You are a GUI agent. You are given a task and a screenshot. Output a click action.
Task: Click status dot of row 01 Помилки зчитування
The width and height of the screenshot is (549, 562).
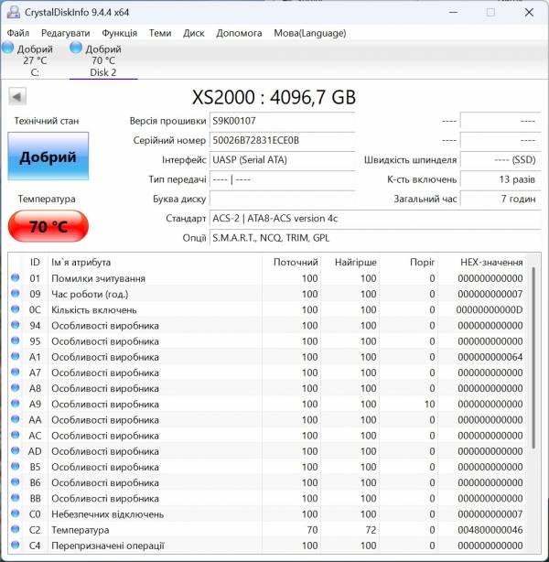(15, 277)
